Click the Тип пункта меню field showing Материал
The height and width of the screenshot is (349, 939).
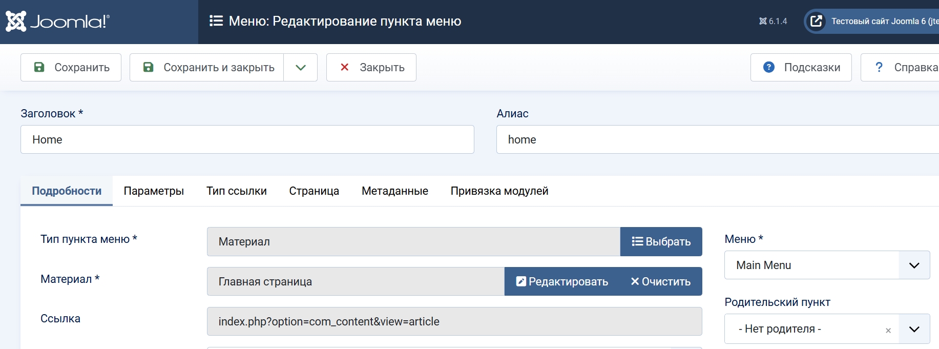coord(413,241)
